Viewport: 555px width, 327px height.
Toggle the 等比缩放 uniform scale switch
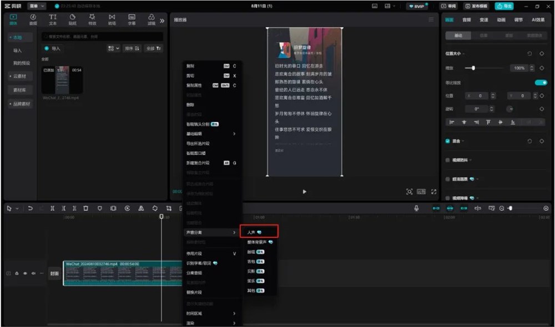(541, 83)
